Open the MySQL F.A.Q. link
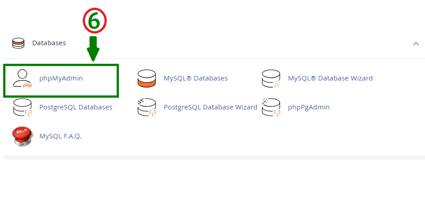425x199 pixels. coord(61,136)
